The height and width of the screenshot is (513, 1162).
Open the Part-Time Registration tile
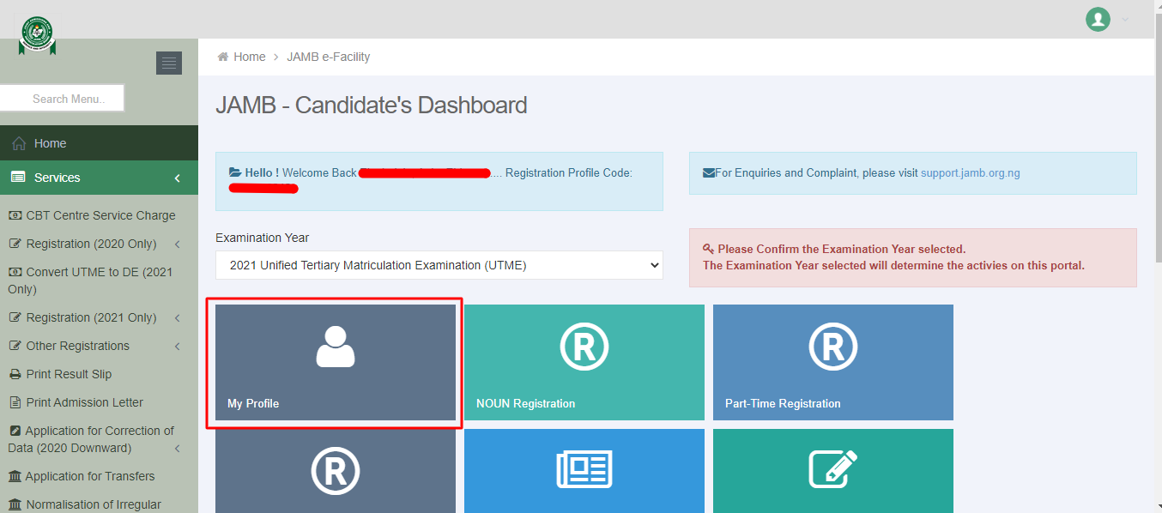[832, 362]
